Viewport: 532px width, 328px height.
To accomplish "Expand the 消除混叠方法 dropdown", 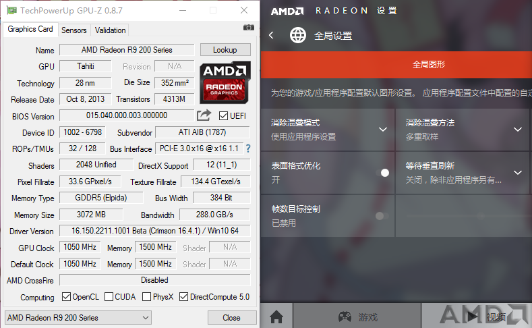I will pyautogui.click(x=518, y=130).
